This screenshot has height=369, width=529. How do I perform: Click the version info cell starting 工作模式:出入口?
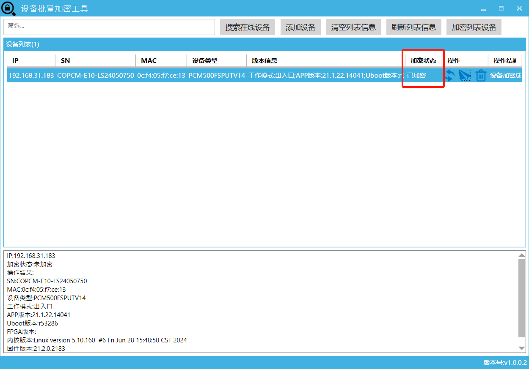tap(324, 76)
